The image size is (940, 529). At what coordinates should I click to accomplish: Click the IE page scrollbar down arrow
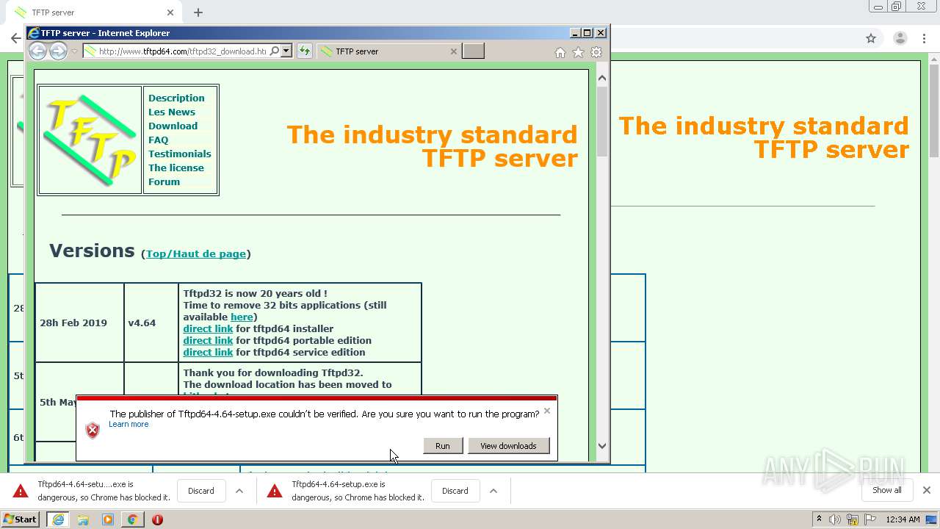pos(602,445)
